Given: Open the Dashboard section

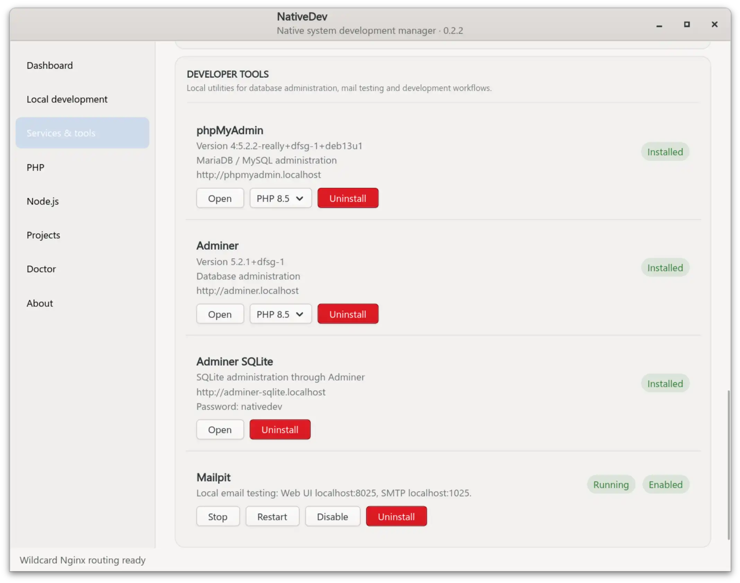Looking at the screenshot, I should coord(82,65).
